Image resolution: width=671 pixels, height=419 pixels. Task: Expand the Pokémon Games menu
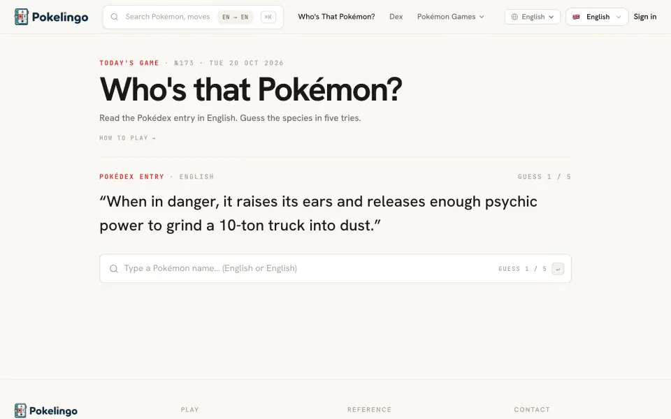[451, 17]
